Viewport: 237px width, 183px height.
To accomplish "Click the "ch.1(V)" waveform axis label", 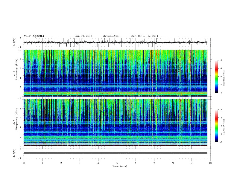I will click(14, 42).
